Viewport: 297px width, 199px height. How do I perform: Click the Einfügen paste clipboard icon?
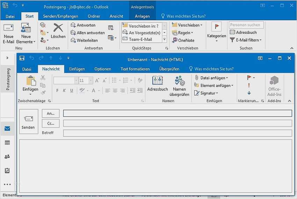[31, 81]
